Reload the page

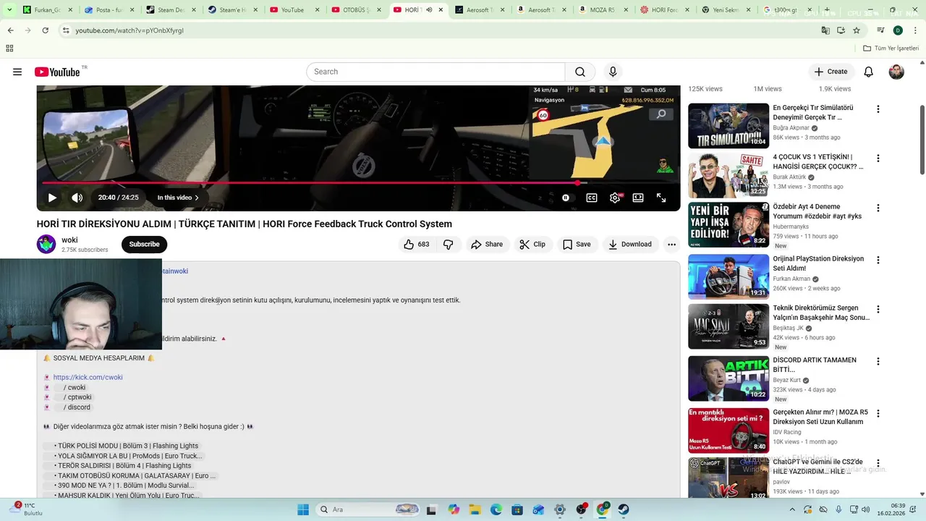pyautogui.click(x=45, y=30)
